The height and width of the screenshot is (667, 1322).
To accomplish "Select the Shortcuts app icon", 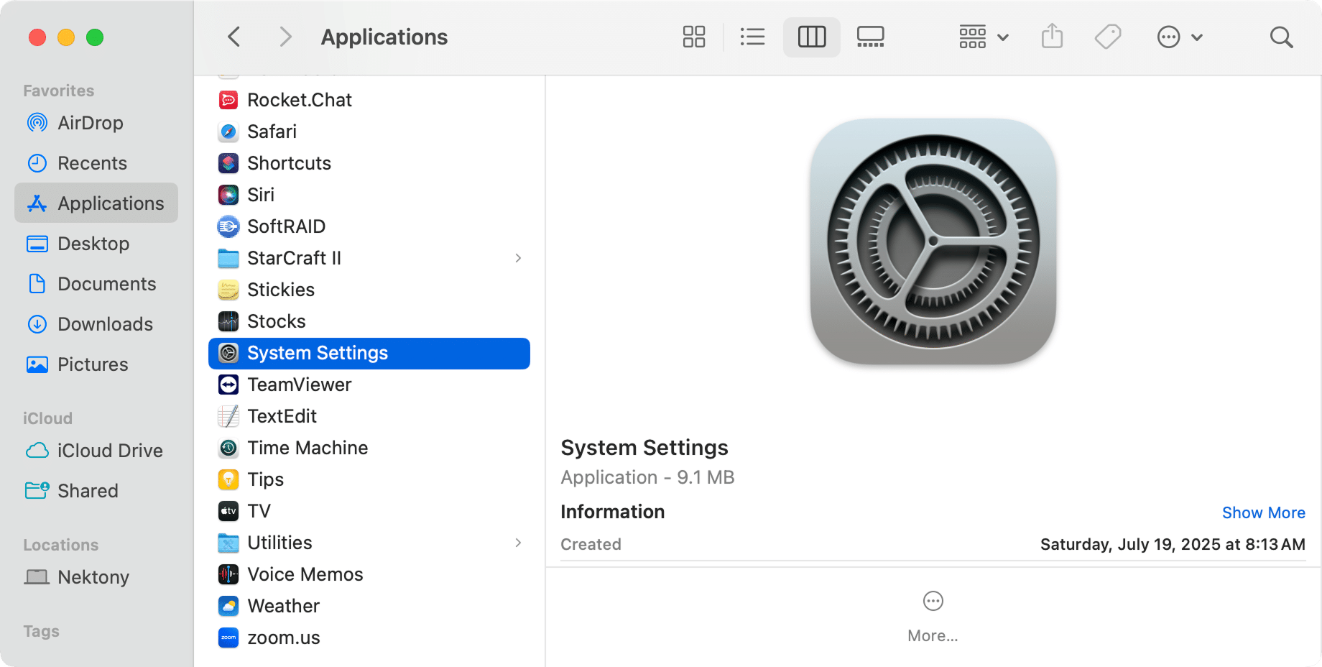I will point(228,163).
